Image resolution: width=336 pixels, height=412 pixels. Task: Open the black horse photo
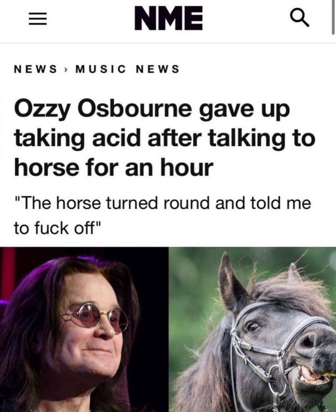252,329
